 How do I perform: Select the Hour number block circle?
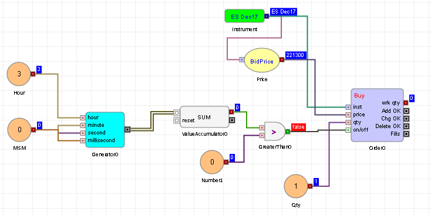pyautogui.click(x=19, y=74)
